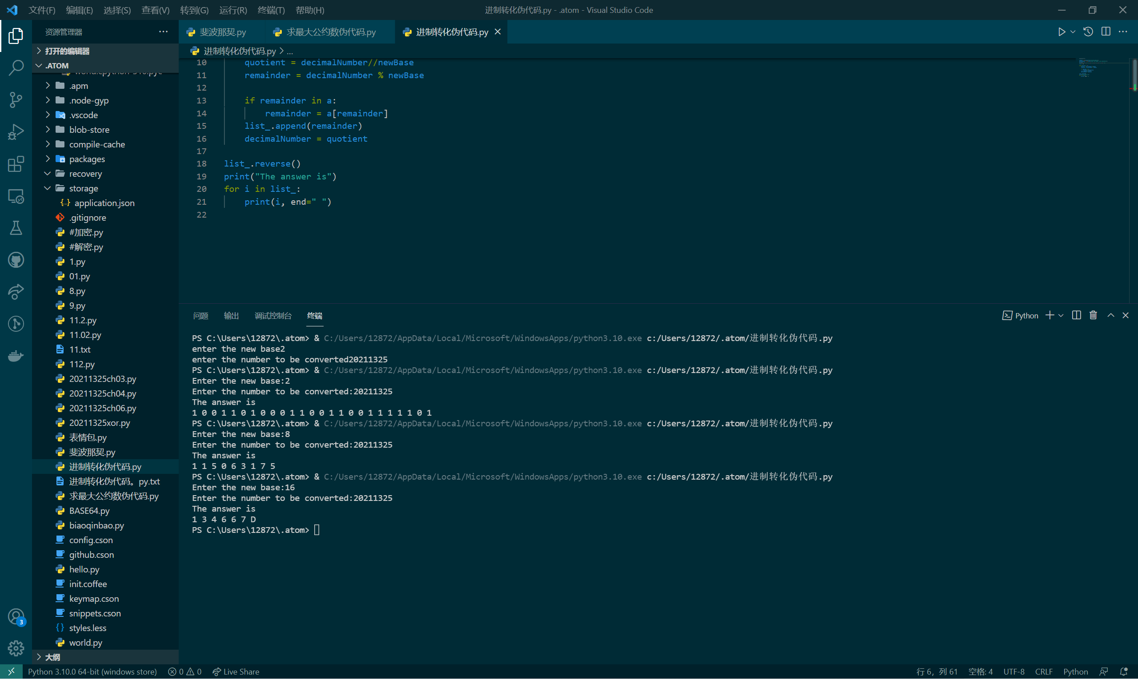Open the Extensions view

click(x=16, y=164)
